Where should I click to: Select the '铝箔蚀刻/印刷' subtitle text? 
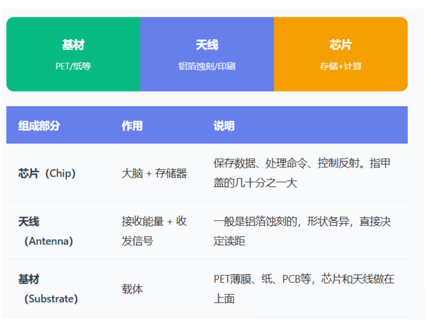pyautogui.click(x=207, y=66)
